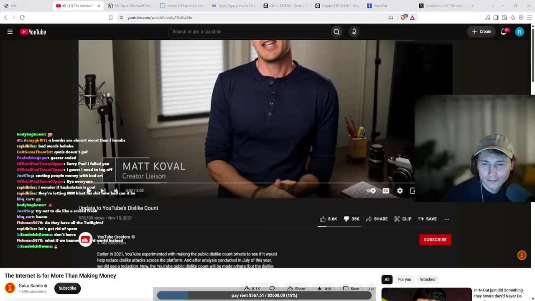Click the orange extension badge at right edge
The height and width of the screenshot is (301, 535).
tap(522, 255)
